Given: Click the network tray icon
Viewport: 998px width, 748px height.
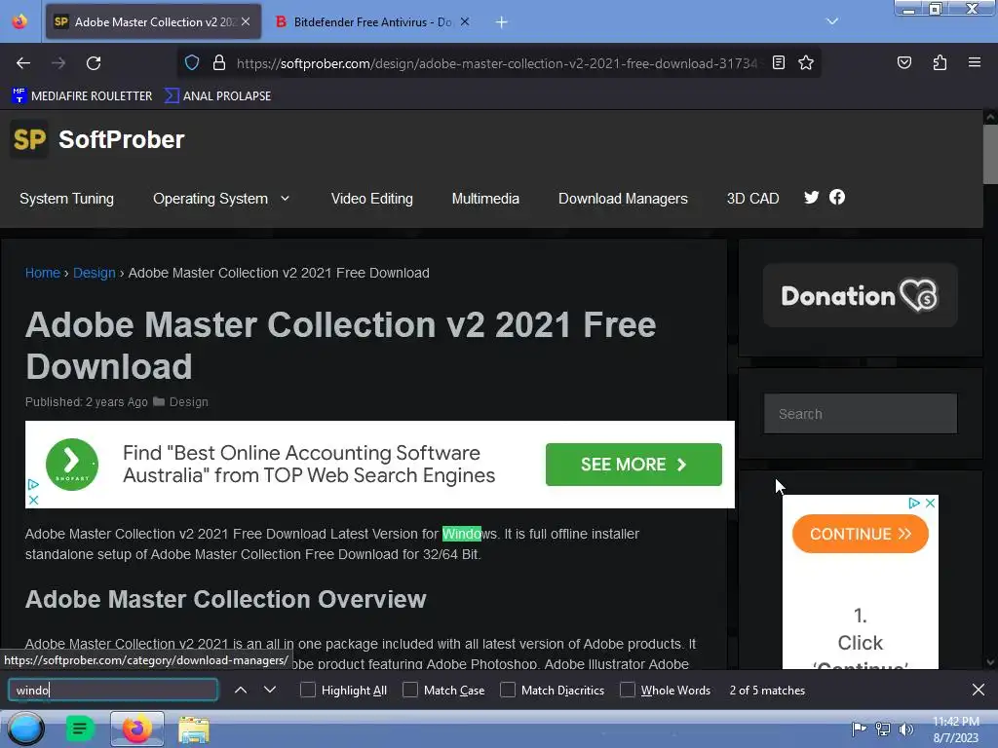Looking at the screenshot, I should 883,729.
